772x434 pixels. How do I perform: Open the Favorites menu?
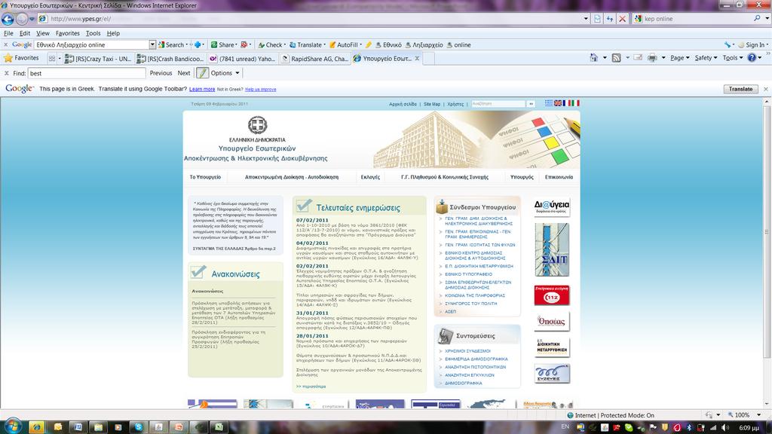coord(67,33)
